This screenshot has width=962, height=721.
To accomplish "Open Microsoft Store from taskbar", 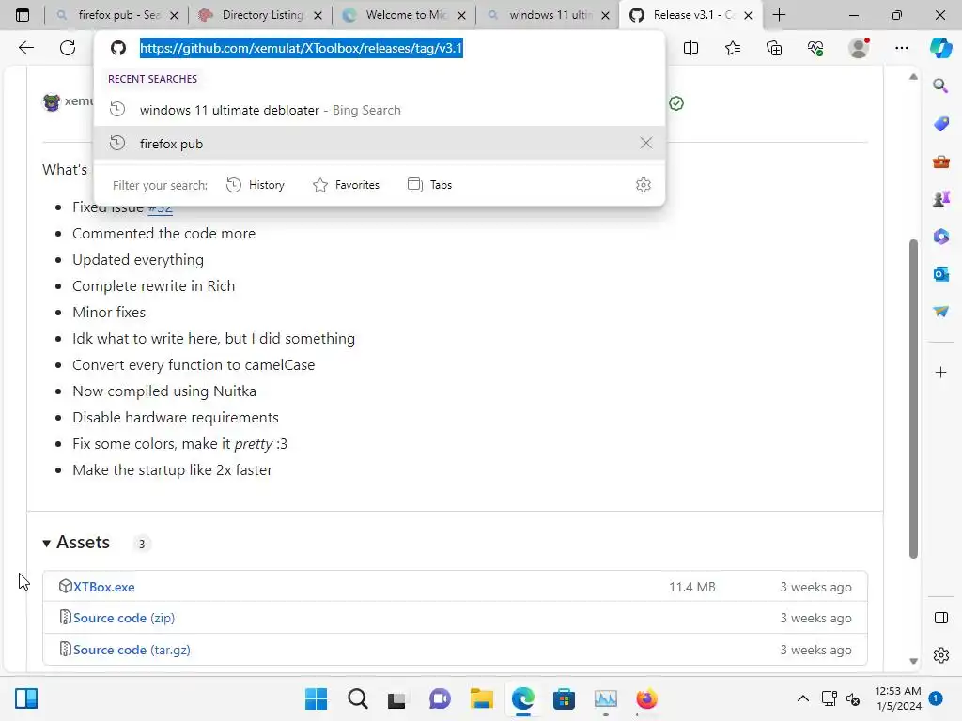I will (564, 698).
